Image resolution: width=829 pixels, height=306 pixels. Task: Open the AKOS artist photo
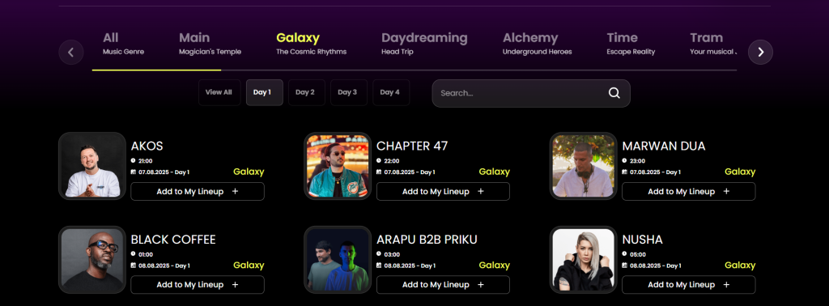pos(92,166)
